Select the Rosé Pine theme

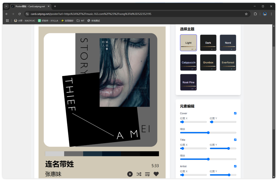[x=188, y=82]
